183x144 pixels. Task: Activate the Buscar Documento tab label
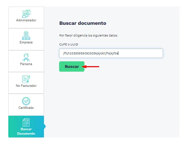pyautogui.click(x=26, y=131)
